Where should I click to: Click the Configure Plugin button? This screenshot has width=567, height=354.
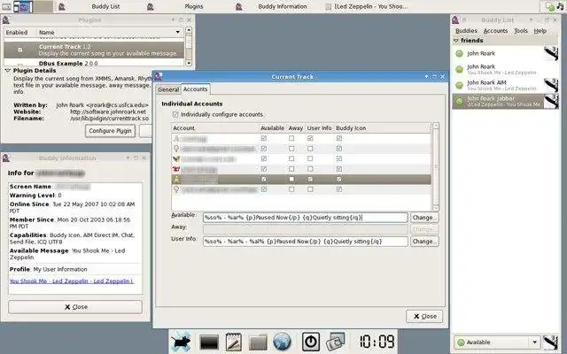click(110, 131)
